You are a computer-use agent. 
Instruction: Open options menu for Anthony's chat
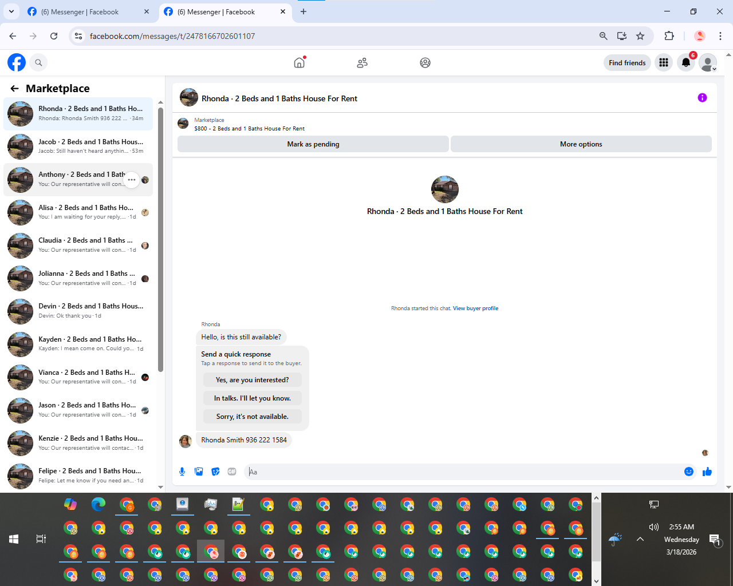coord(132,180)
